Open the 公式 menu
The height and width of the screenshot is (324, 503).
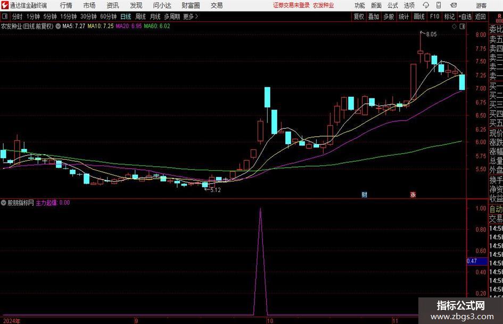pyautogui.click(x=393, y=5)
